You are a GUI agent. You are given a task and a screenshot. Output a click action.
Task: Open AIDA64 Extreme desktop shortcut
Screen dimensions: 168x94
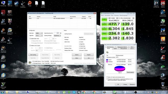163,4
